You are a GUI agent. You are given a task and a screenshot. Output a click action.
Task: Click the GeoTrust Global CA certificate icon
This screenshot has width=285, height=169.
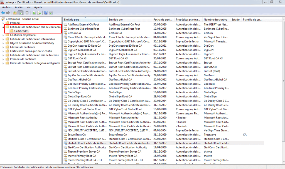tap(65, 80)
